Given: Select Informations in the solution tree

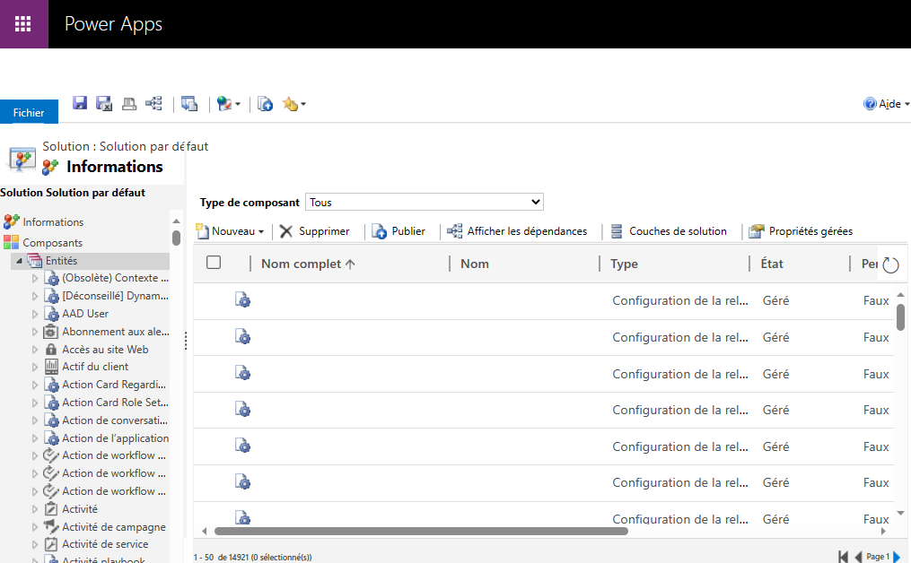Looking at the screenshot, I should 53,221.
